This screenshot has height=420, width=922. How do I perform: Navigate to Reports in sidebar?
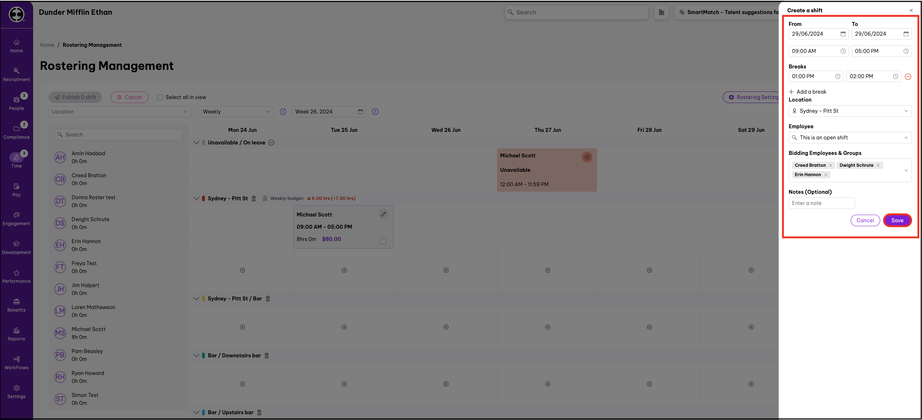16,334
